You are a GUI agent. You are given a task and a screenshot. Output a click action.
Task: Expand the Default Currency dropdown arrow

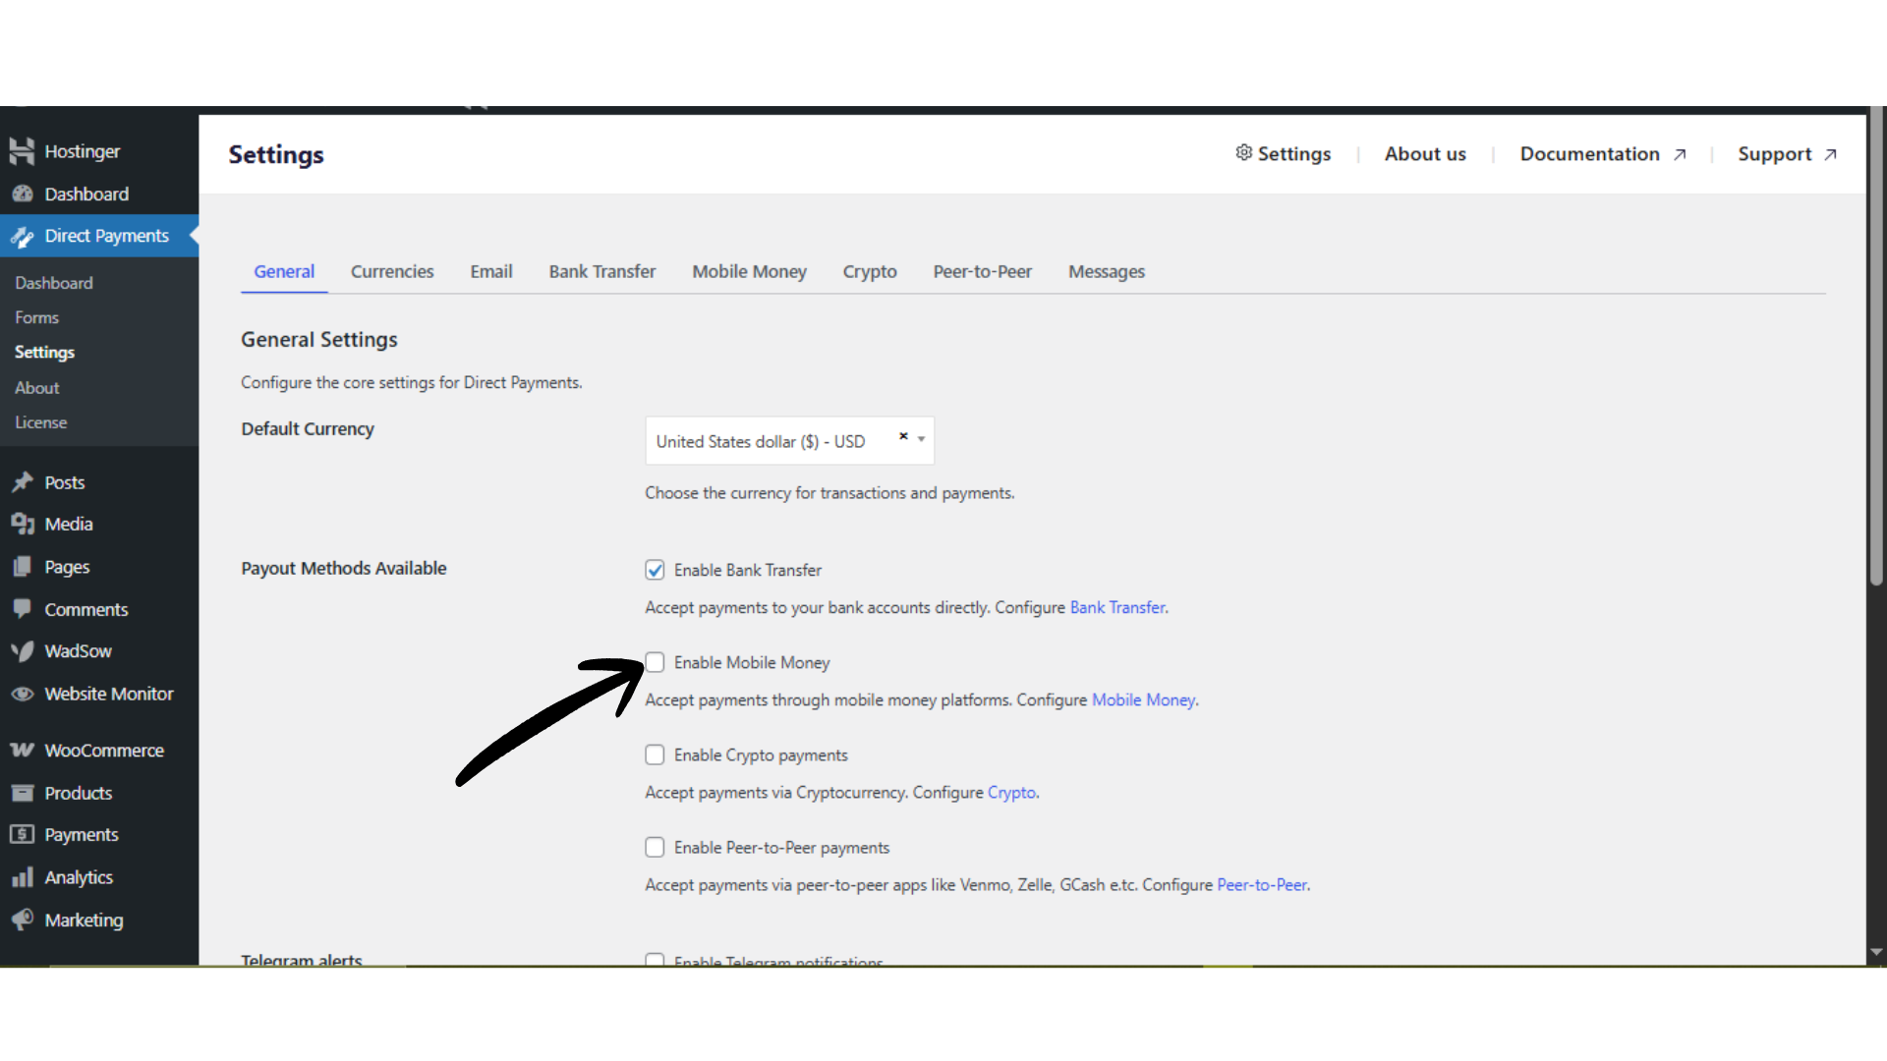(921, 440)
